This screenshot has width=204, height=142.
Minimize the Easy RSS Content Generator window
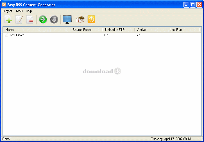point(186,5)
